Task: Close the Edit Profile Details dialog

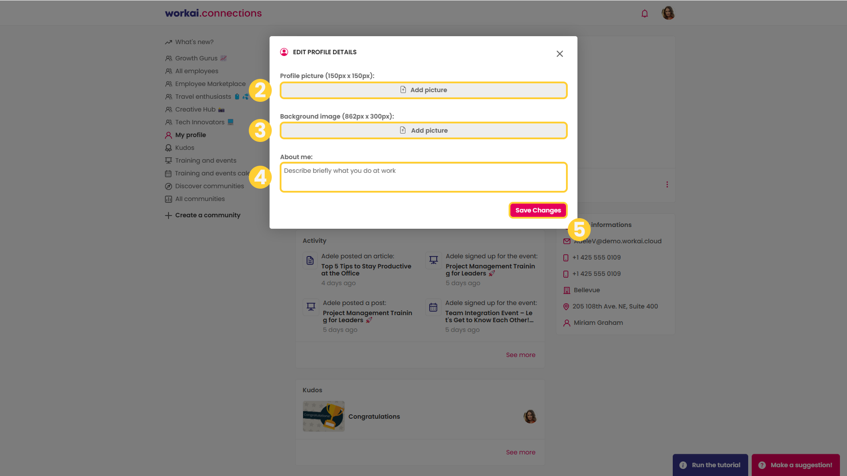Action: 559,54
